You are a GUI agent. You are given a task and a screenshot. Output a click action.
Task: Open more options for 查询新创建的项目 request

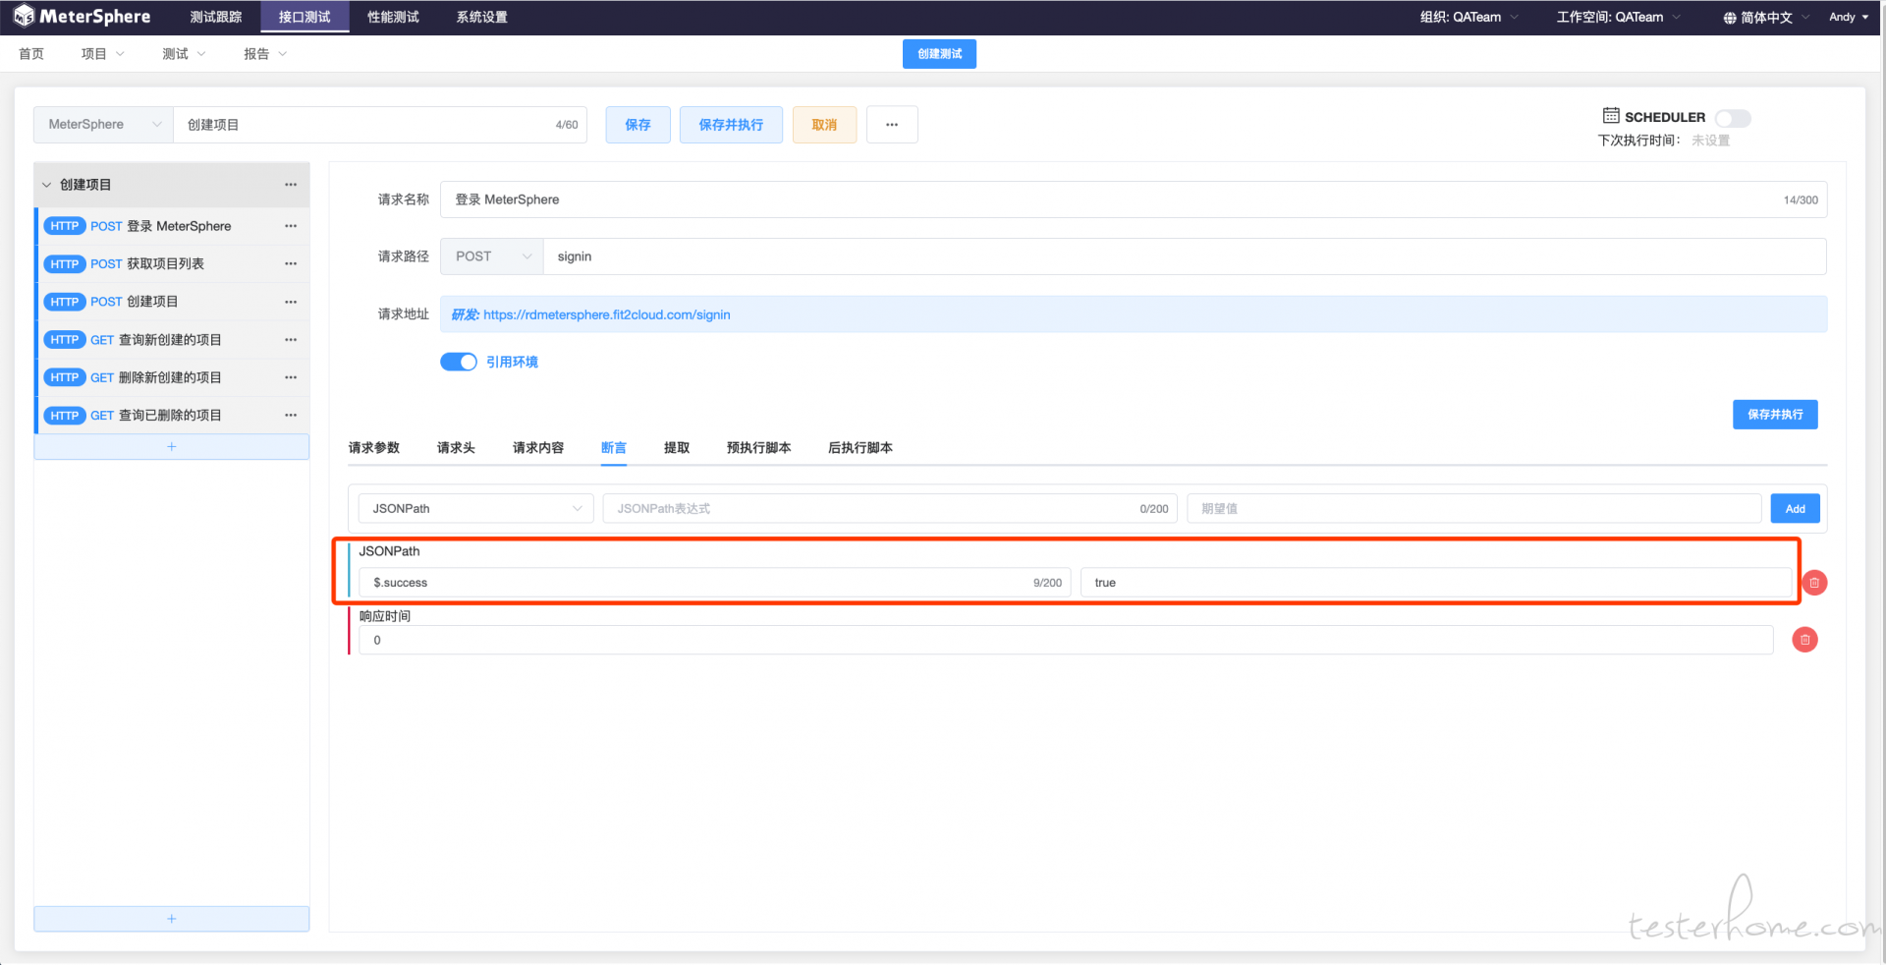pyautogui.click(x=291, y=340)
